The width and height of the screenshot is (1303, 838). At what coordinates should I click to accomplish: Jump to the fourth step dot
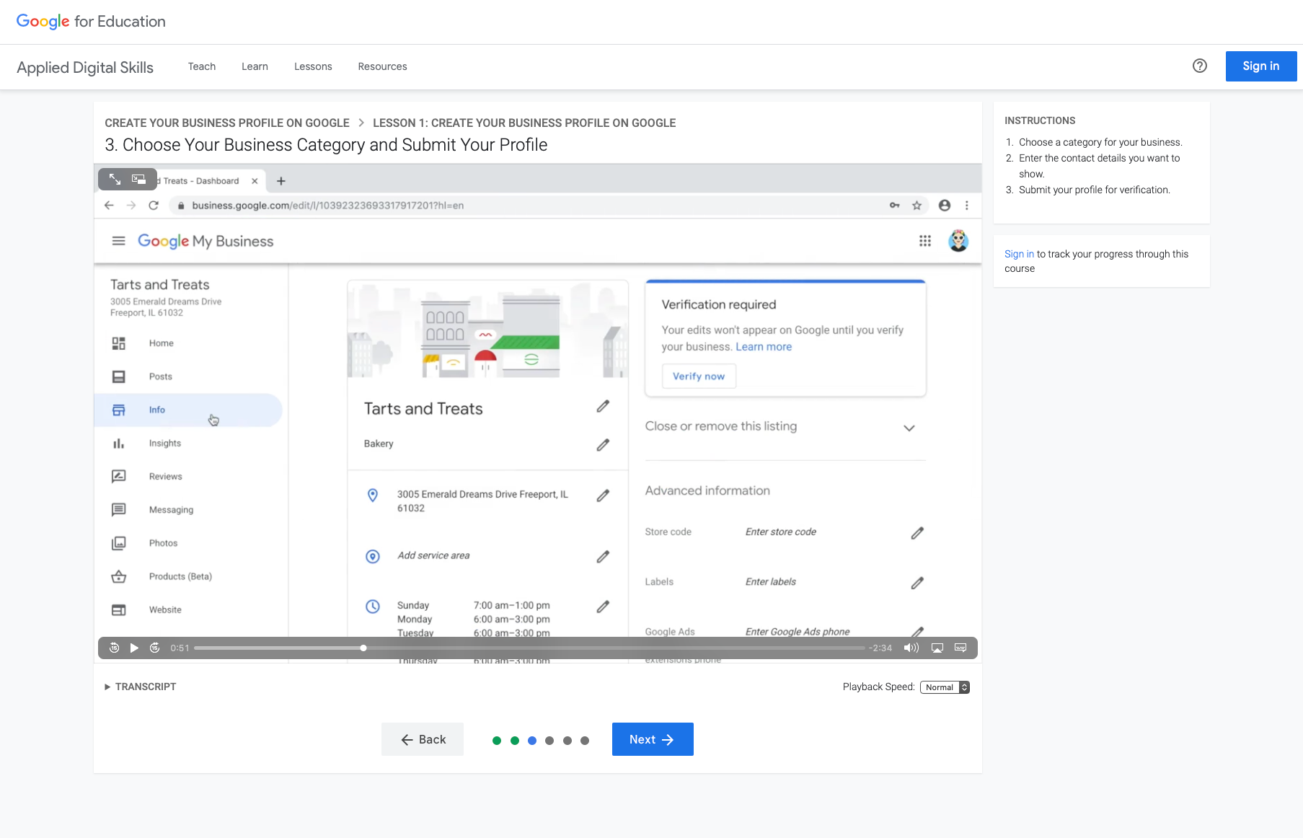549,741
